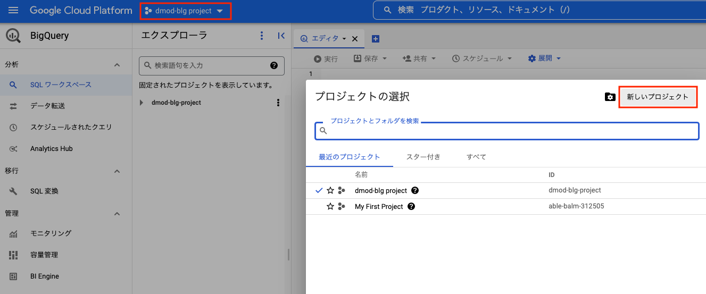The width and height of the screenshot is (706, 294).
Task: Click the データ転送 arrows icon
Action: [13, 106]
